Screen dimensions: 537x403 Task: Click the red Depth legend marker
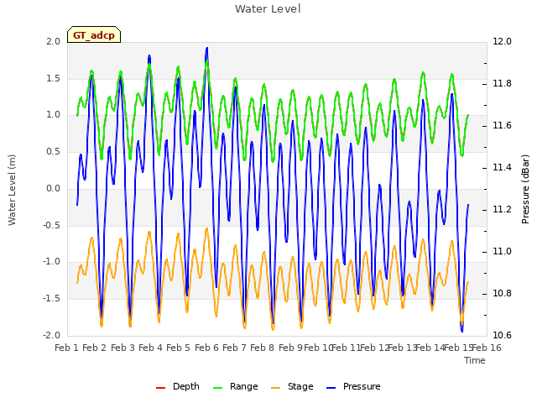[x=160, y=388]
